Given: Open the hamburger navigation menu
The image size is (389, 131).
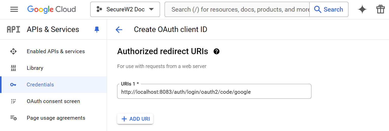Looking at the screenshot, I should coord(14,9).
